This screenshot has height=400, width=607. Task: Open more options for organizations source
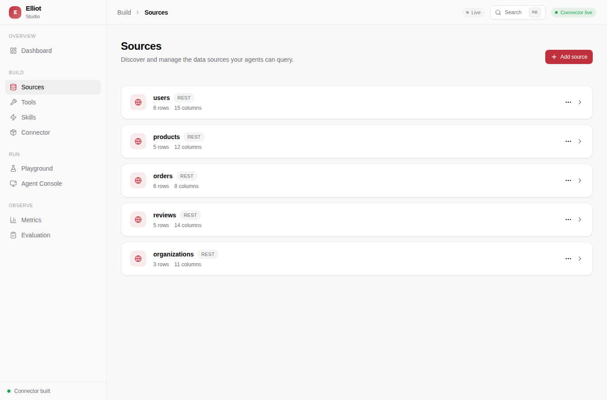coord(568,259)
